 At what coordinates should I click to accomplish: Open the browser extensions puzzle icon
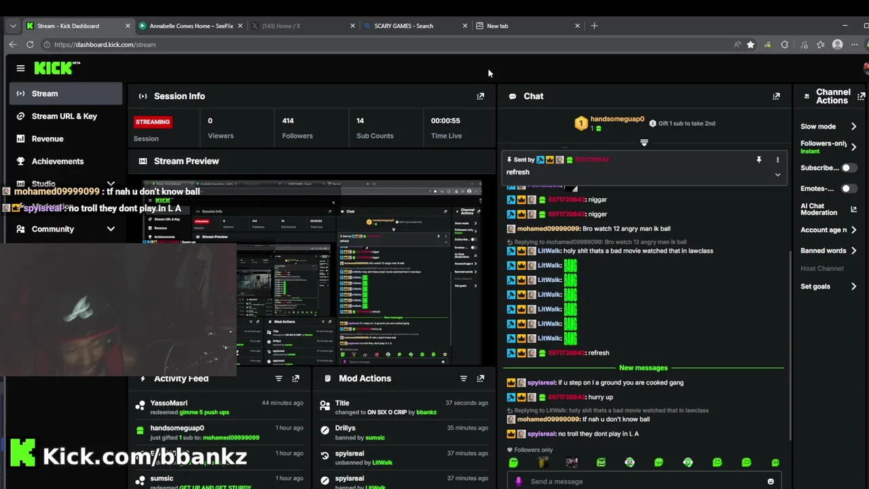(x=785, y=45)
